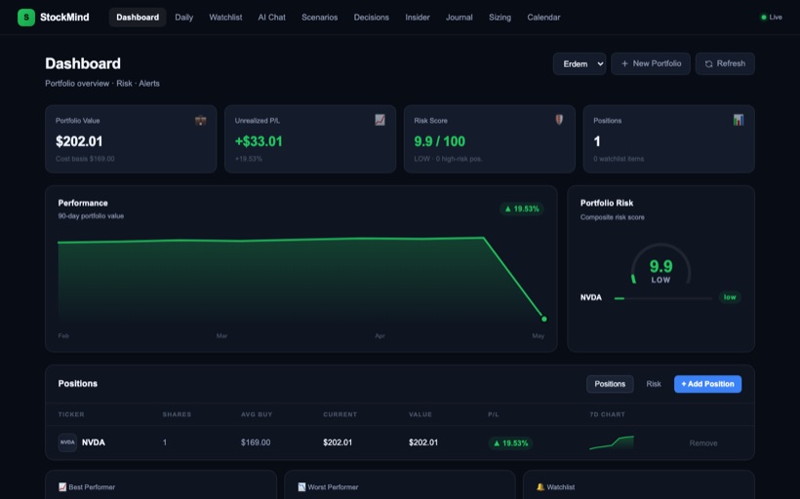Click the $202.01 Portfolio Value figure

pos(79,141)
